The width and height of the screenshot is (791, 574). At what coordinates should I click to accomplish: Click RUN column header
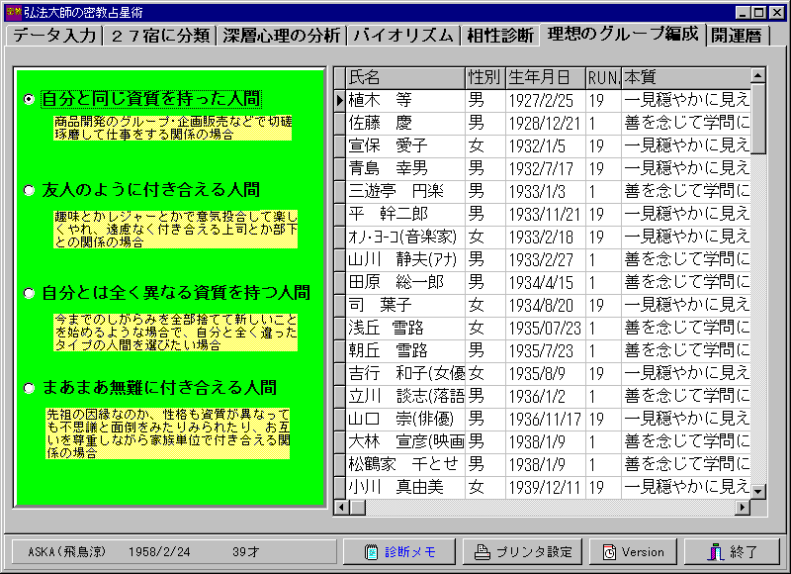click(x=603, y=78)
